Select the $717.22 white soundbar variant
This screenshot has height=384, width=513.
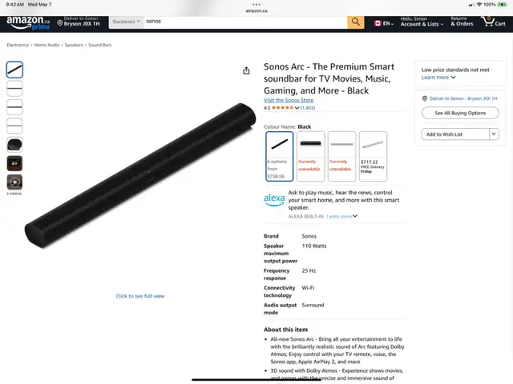coord(373,156)
